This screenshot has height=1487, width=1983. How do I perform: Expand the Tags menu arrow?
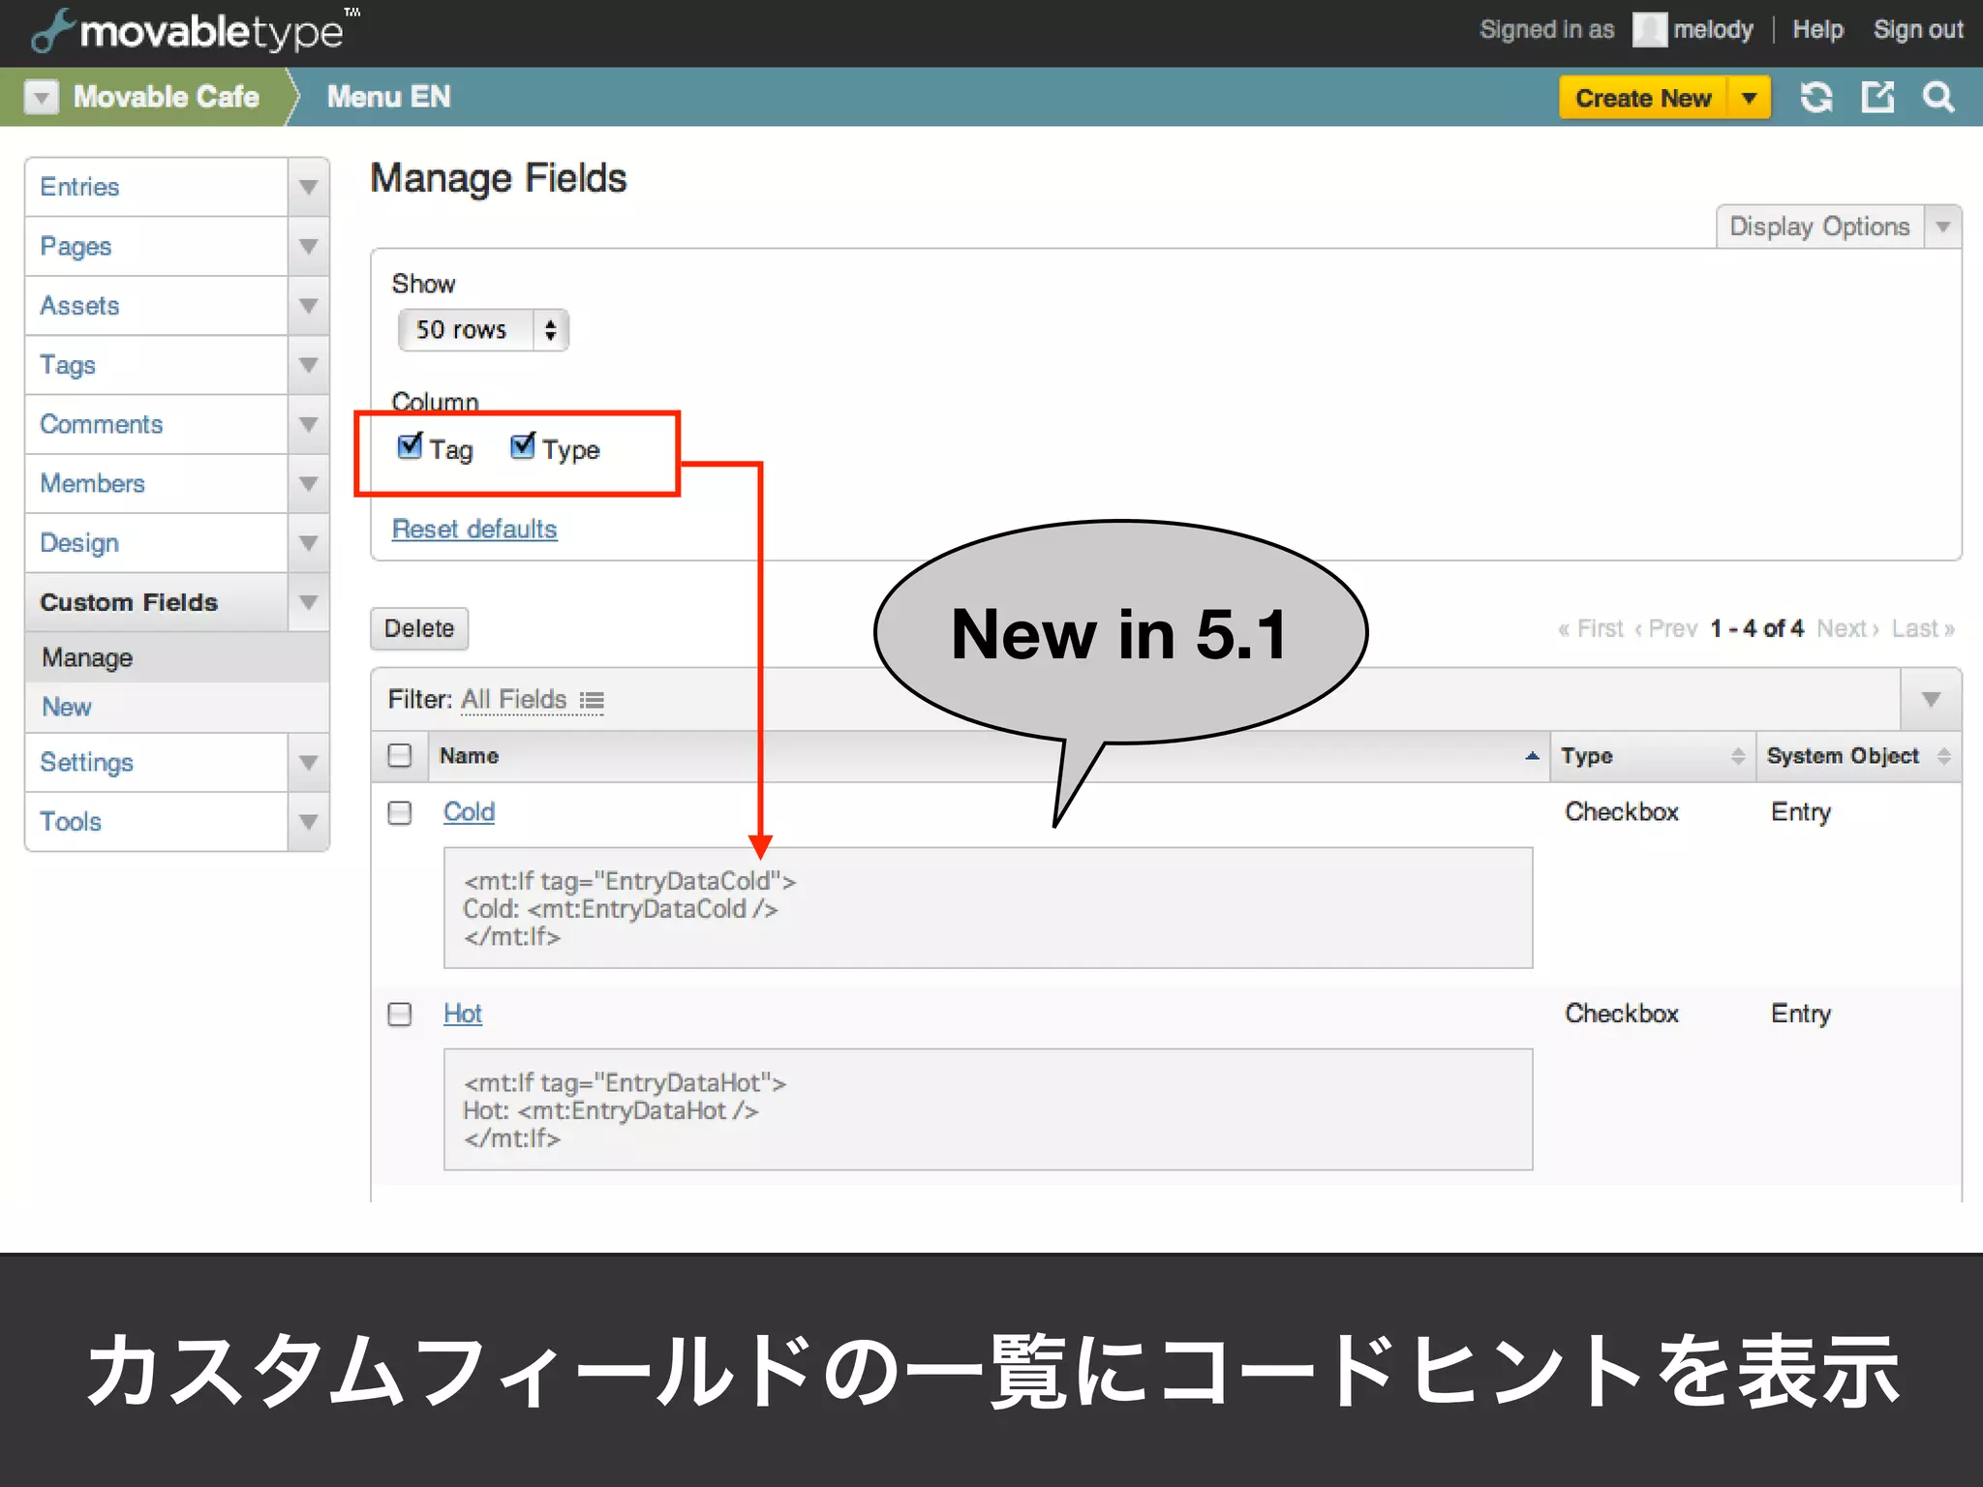[308, 365]
